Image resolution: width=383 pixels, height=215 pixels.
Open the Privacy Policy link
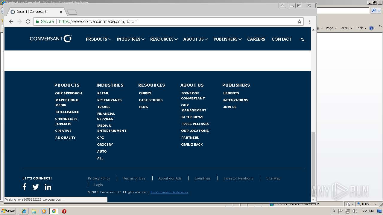[x=99, y=178]
